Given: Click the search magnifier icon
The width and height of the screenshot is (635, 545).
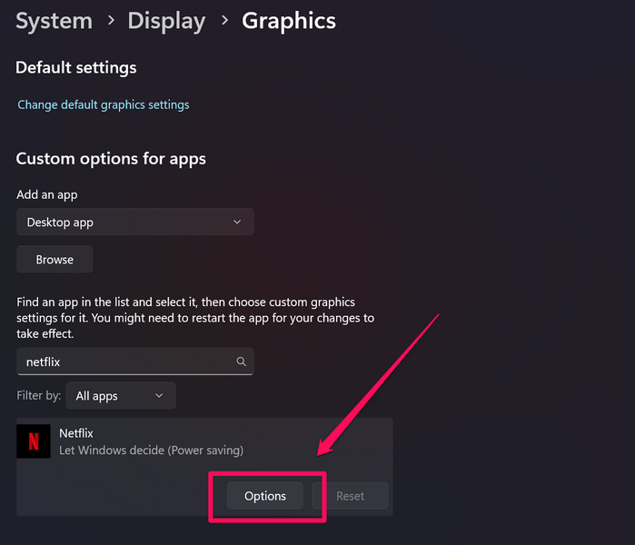Looking at the screenshot, I should pos(242,362).
